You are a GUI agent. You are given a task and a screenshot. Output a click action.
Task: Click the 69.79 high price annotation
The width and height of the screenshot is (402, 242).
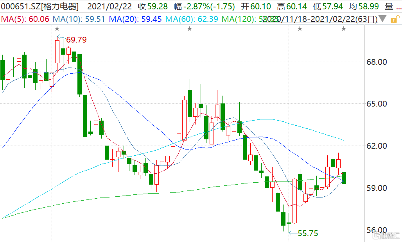pos(76,40)
